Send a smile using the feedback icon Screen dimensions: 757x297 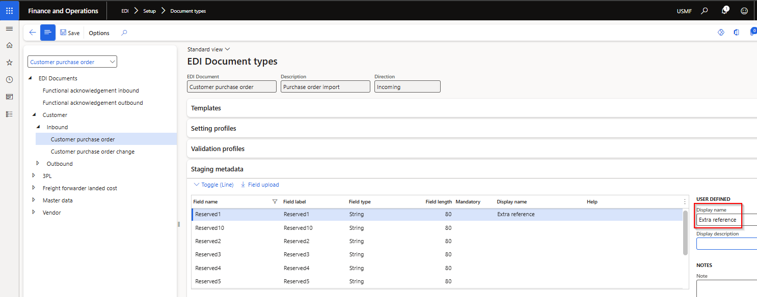click(744, 10)
